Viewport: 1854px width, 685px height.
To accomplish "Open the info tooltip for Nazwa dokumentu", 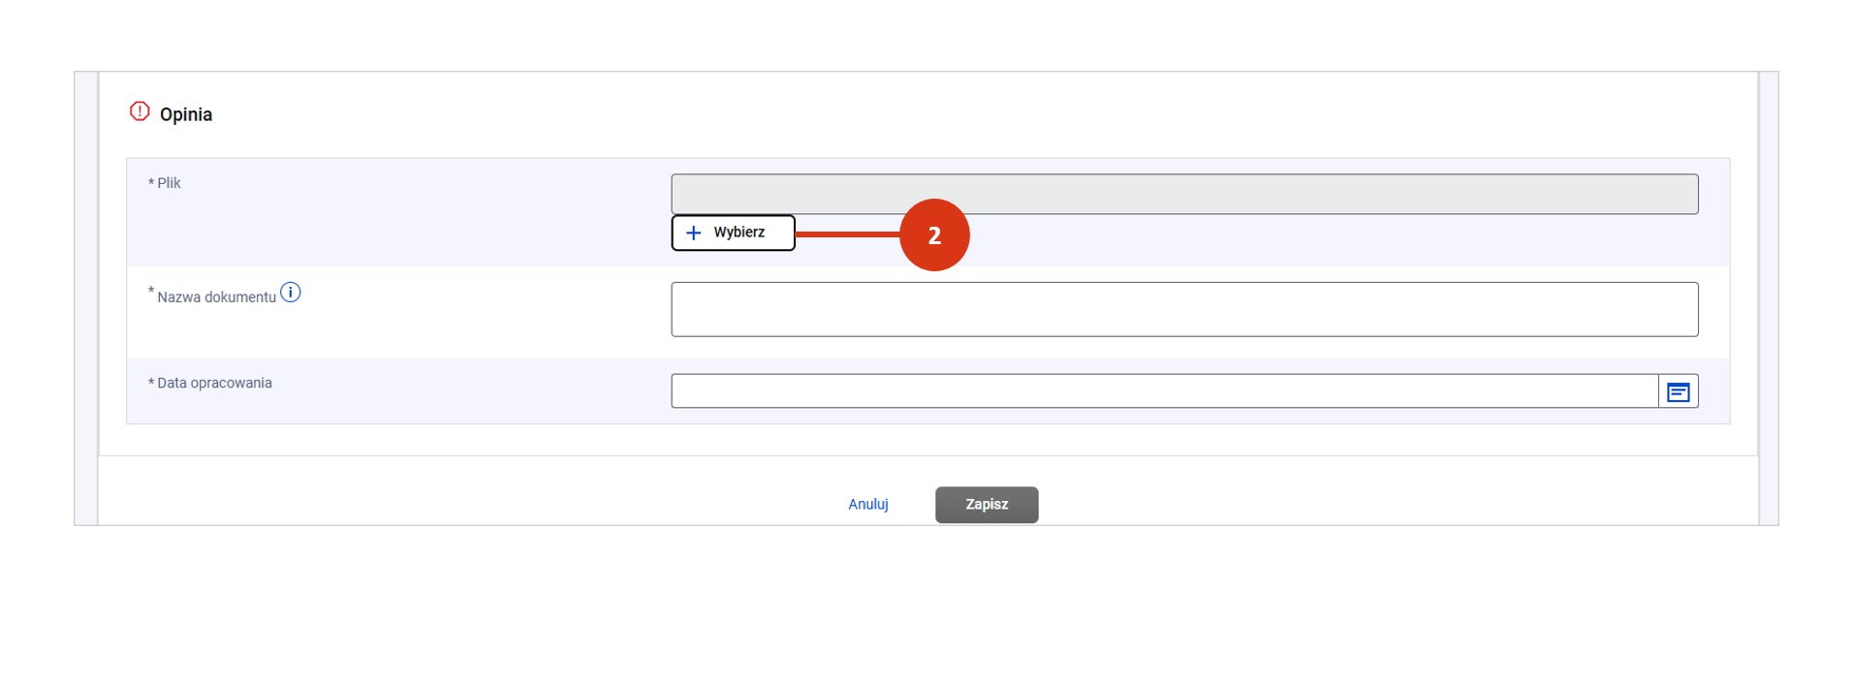I will click(291, 292).
